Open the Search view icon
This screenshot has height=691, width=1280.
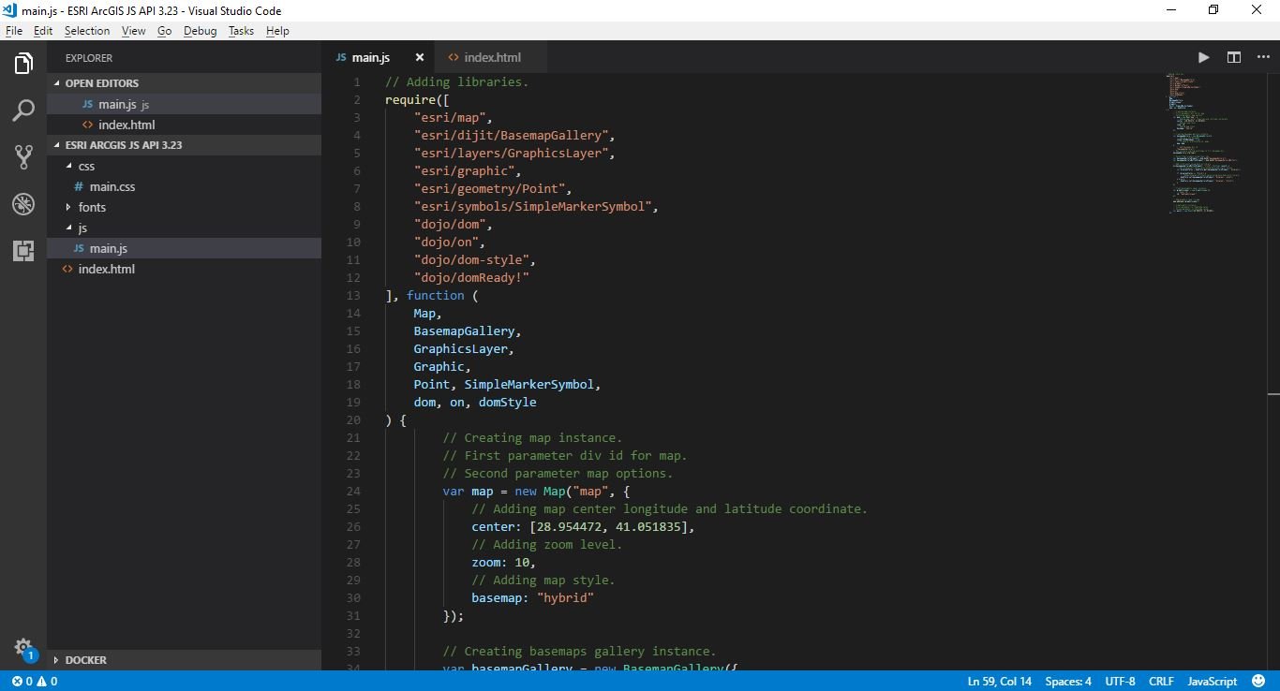tap(23, 111)
